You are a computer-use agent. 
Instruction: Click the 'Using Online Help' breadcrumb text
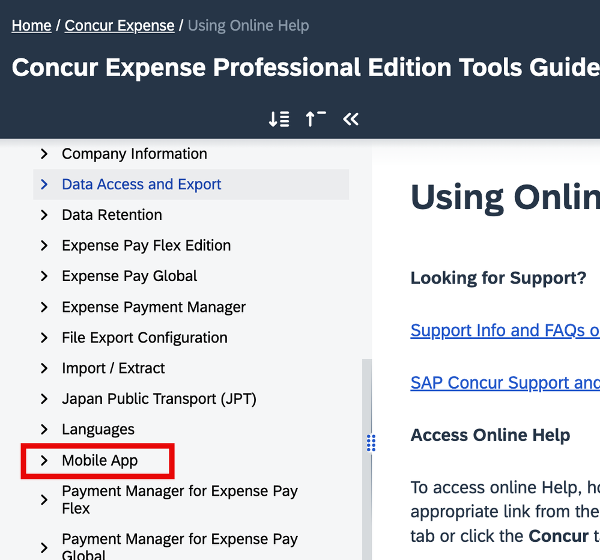pos(248,26)
